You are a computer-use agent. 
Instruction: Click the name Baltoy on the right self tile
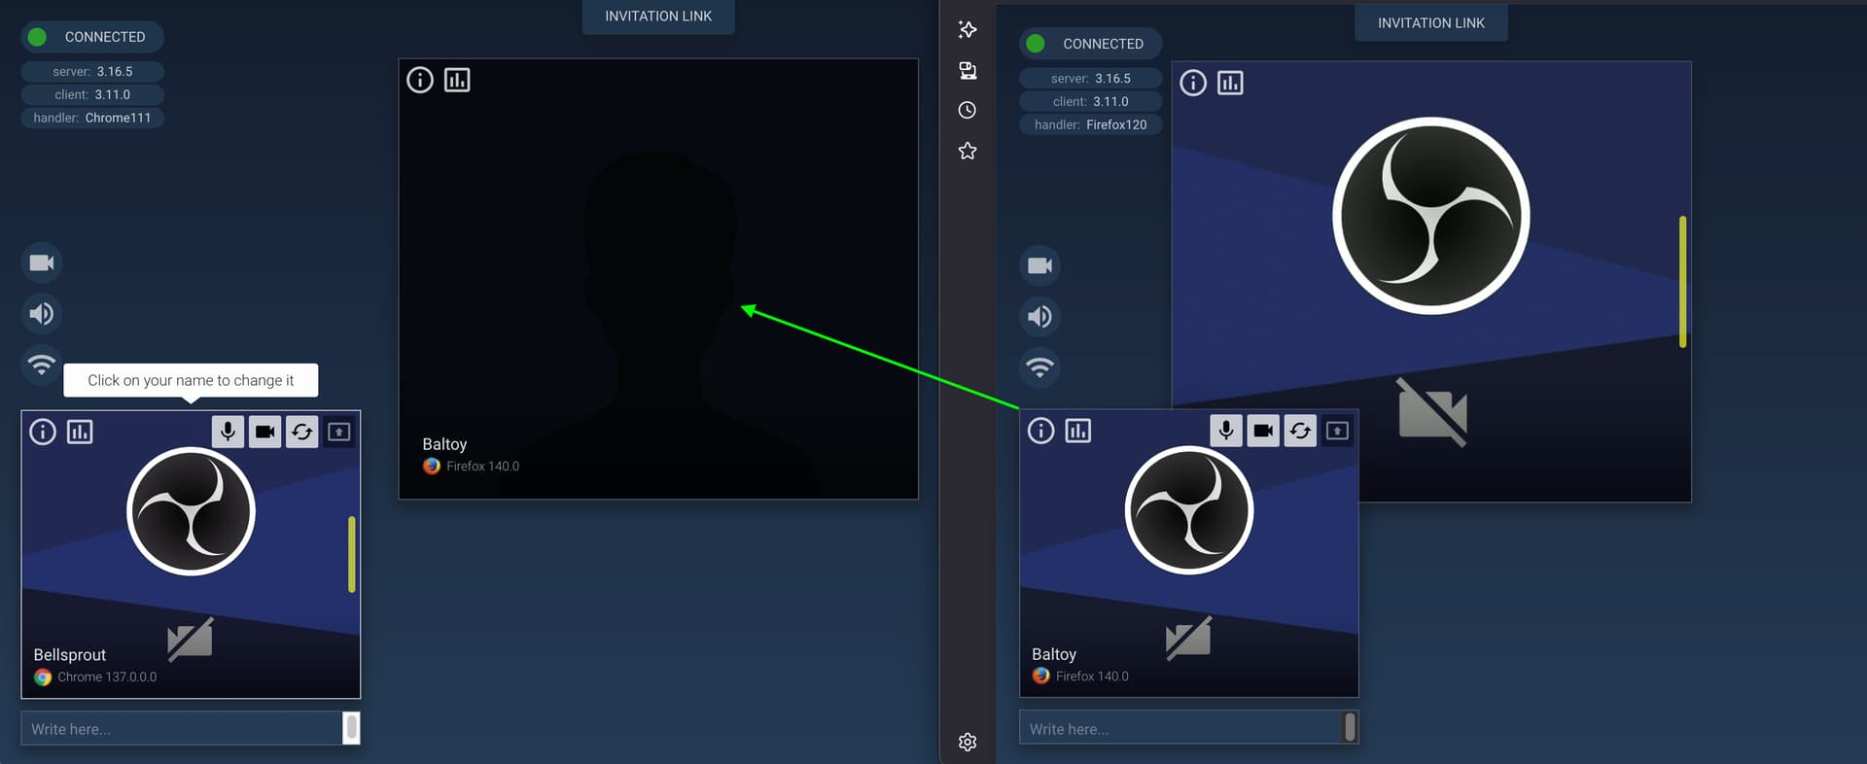(1054, 654)
